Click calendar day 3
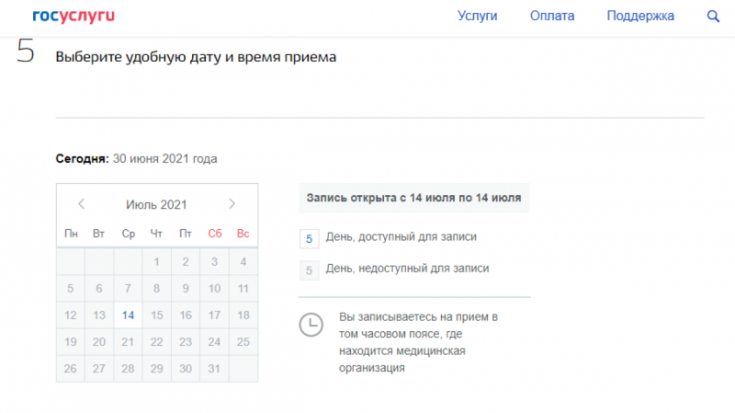 [x=214, y=262]
